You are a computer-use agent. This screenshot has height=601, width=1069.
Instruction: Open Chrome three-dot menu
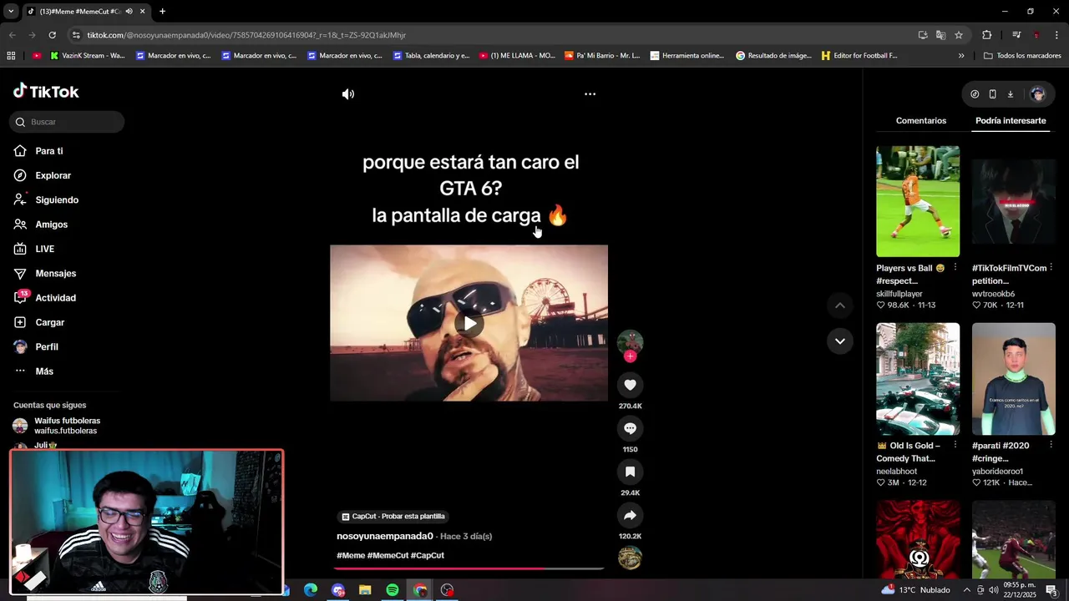point(1056,35)
